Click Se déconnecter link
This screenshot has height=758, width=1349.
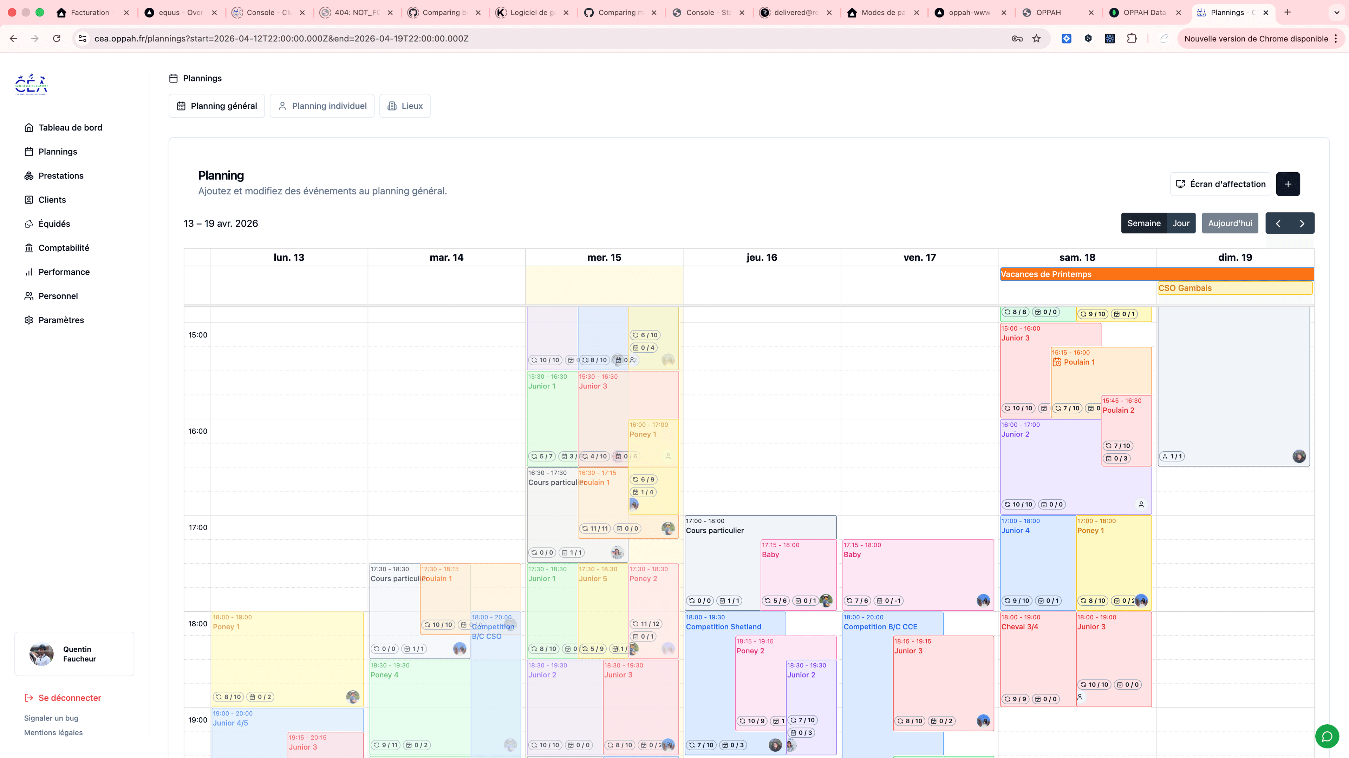coord(63,698)
